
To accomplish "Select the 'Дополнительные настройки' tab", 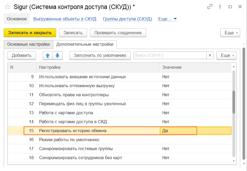I will tap(85, 44).
